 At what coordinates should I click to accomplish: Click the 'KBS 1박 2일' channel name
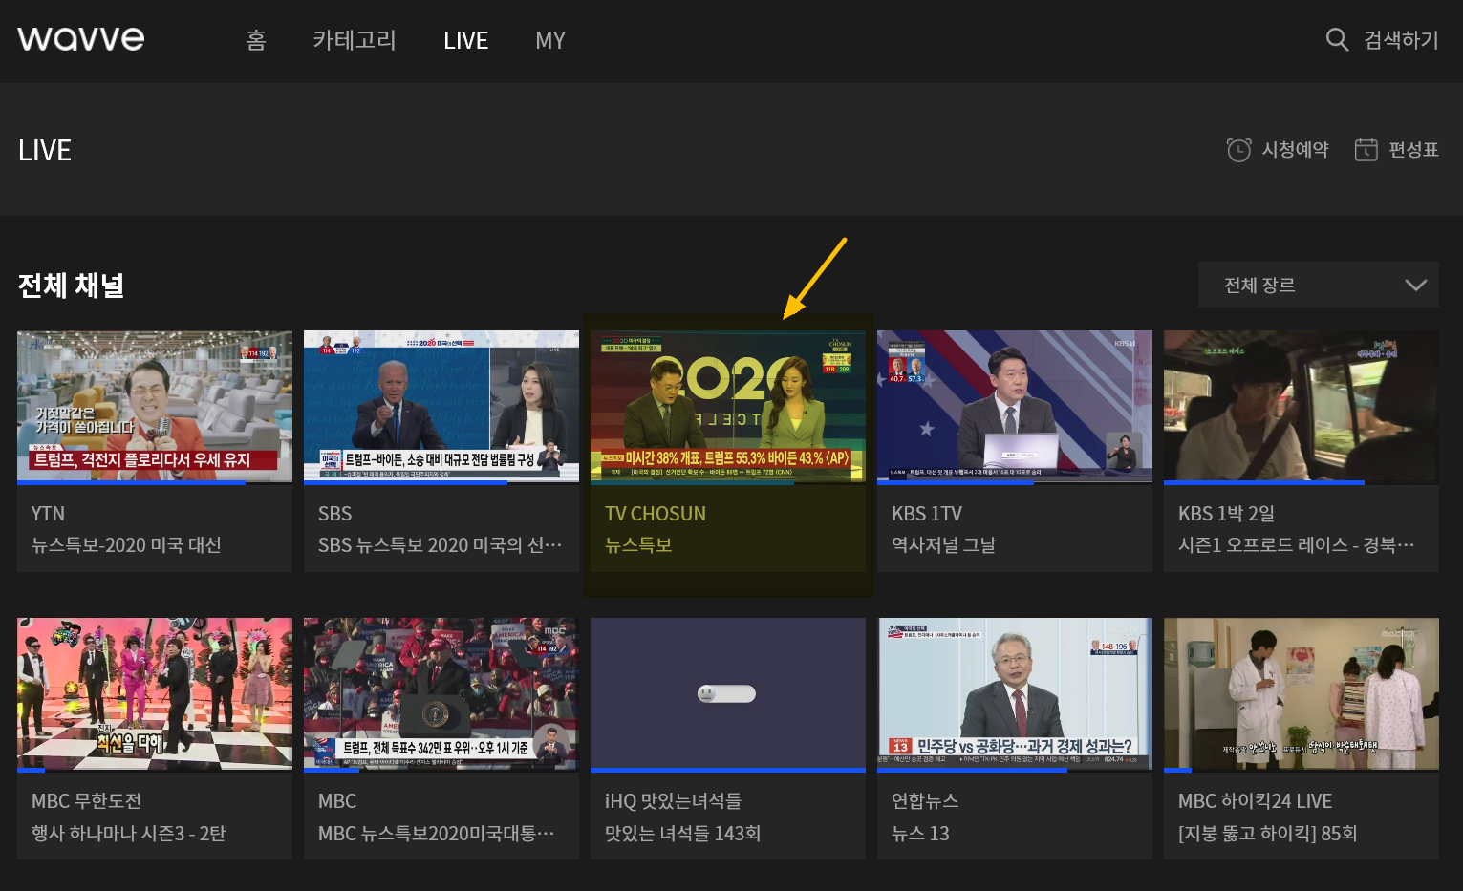point(1226,514)
